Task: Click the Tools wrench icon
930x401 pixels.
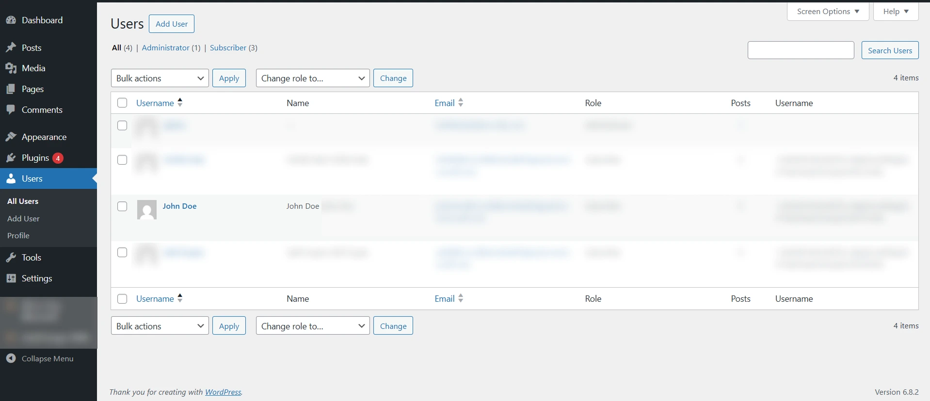Action: click(x=11, y=258)
